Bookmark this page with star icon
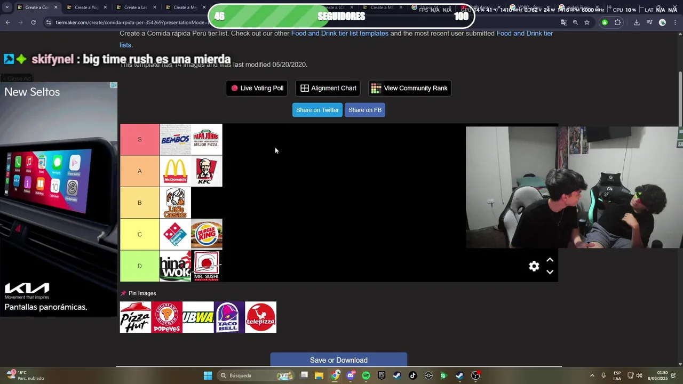 click(587, 22)
